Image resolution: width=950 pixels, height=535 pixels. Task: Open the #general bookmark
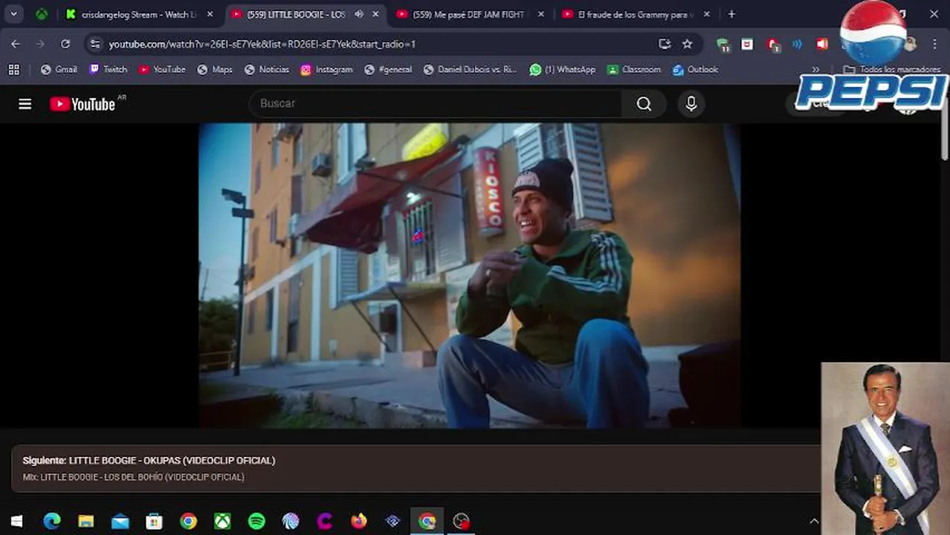[x=388, y=69]
